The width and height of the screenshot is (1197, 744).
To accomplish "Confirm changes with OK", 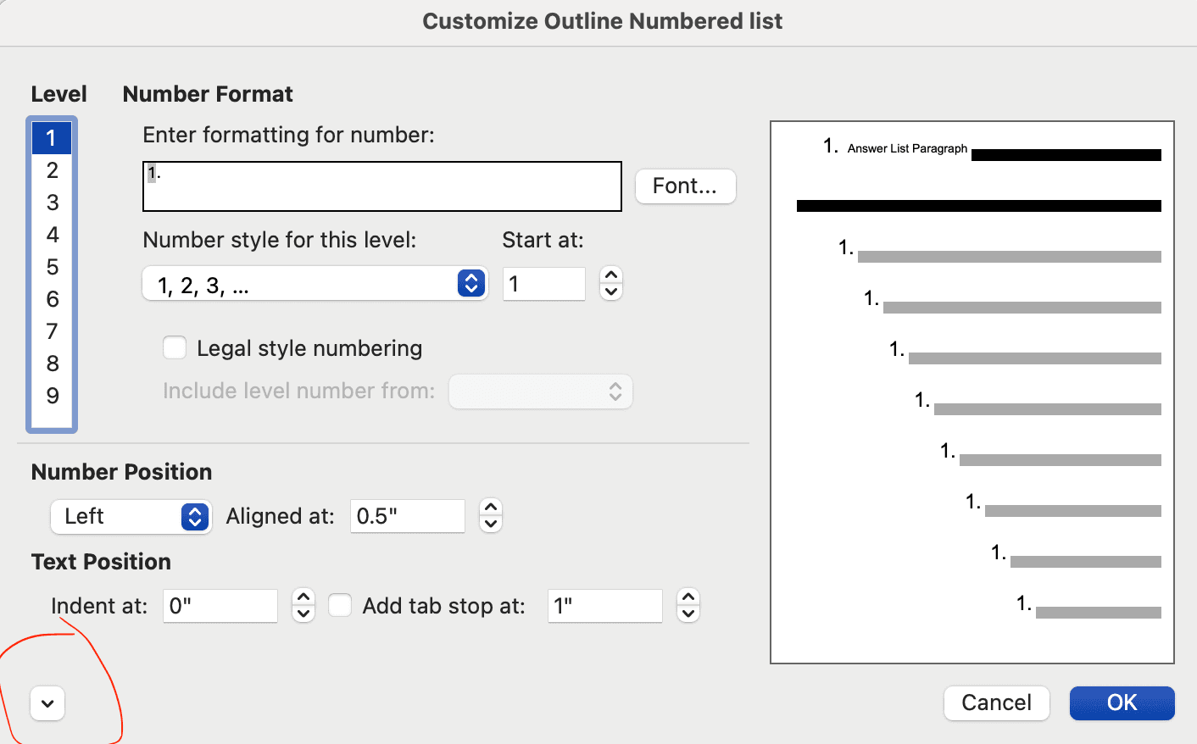I will tap(1121, 702).
